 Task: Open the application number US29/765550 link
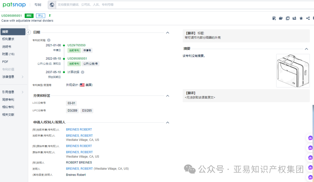[77, 45]
